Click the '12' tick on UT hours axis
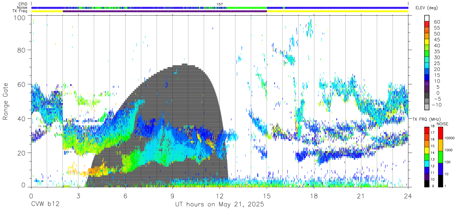Image resolution: width=459 pixels, height=212 pixels. coord(220,196)
